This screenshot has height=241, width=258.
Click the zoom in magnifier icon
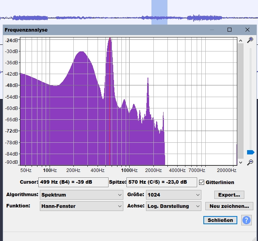point(250,40)
